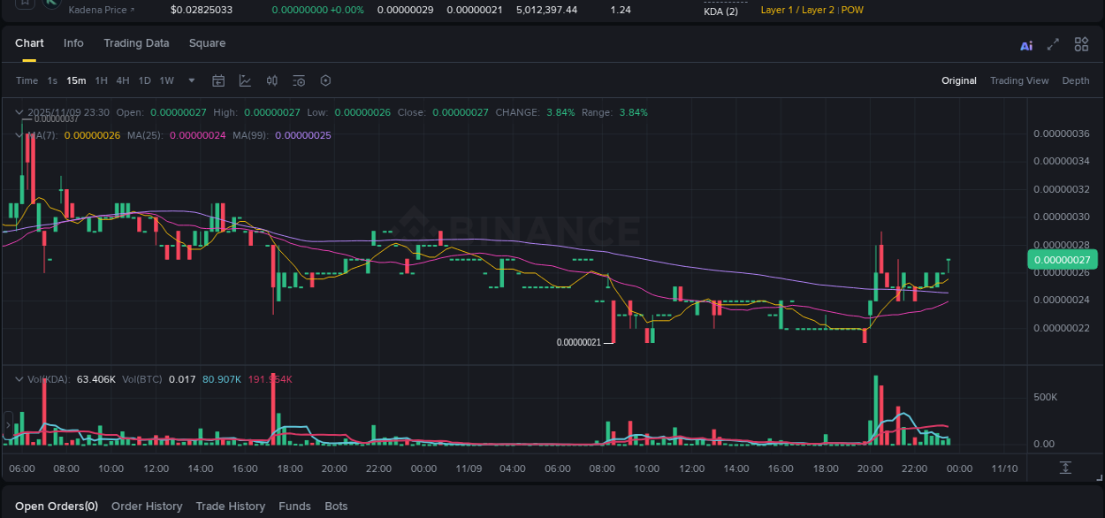Open the calendar date-jump tool
The image size is (1105, 518).
point(218,80)
